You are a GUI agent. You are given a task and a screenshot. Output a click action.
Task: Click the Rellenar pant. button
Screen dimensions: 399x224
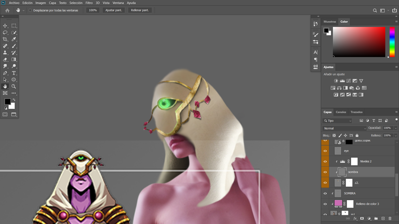point(140,10)
